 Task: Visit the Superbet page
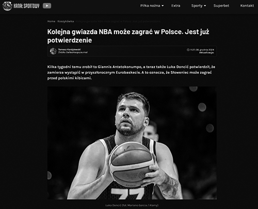pyautogui.click(x=221, y=6)
